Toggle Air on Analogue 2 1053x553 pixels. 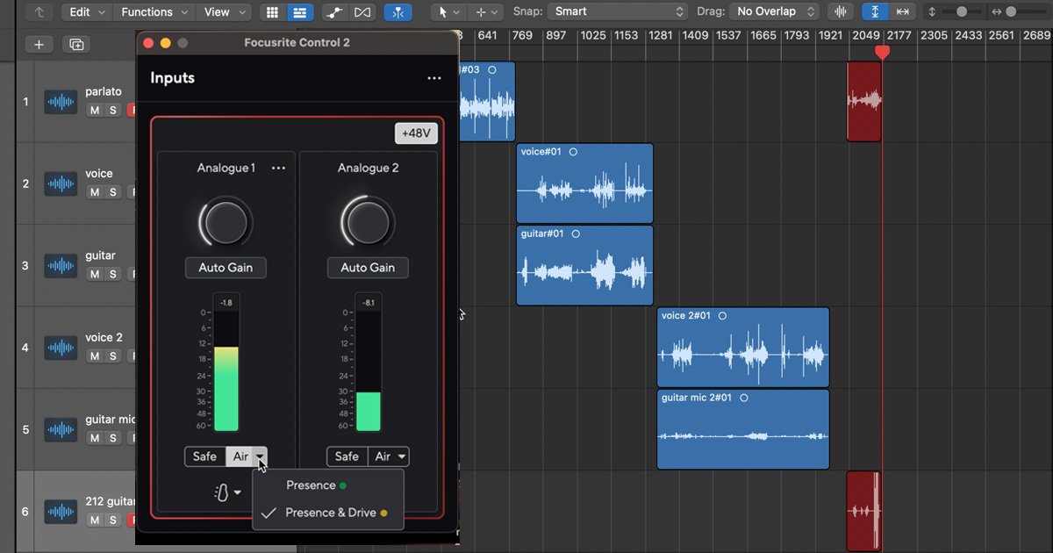click(382, 456)
